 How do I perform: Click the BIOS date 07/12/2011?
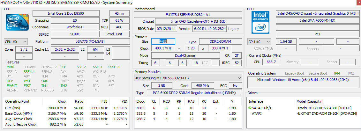click(x=167, y=29)
